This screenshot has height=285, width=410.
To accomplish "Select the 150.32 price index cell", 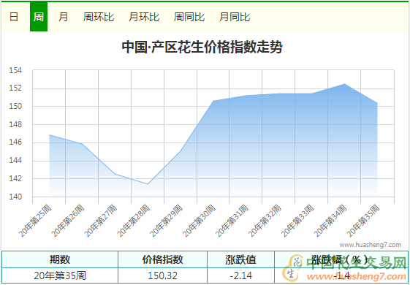I will click(162, 275).
